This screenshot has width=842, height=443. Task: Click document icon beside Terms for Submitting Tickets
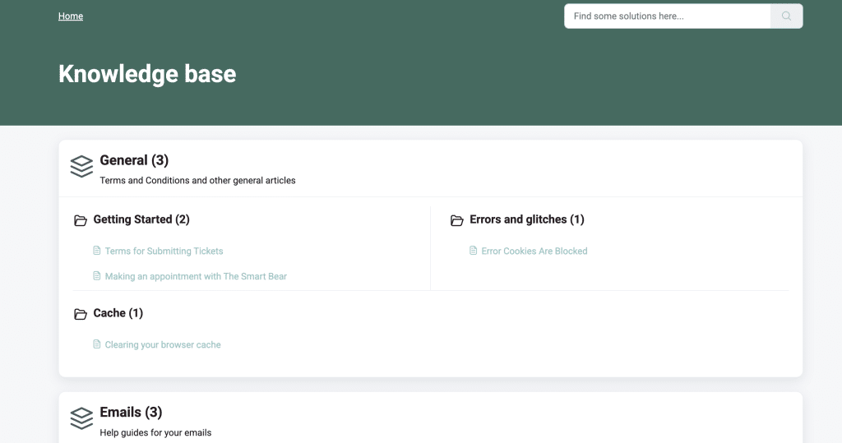coord(97,251)
